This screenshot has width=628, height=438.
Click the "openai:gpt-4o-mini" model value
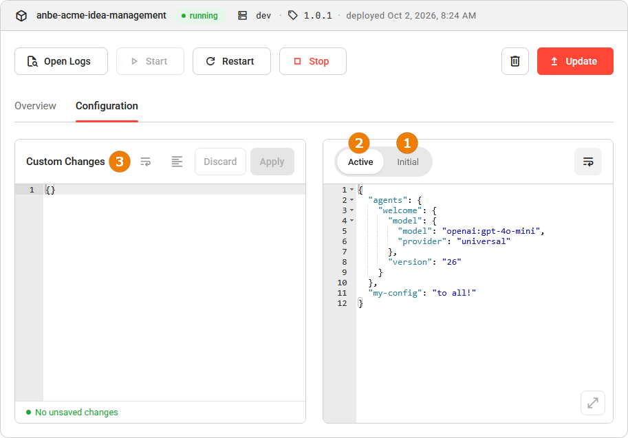[491, 231]
